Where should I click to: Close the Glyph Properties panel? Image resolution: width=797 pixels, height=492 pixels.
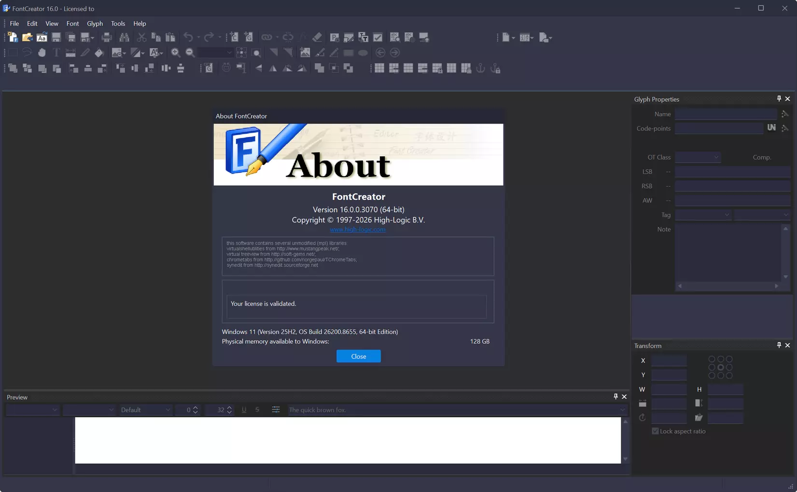pyautogui.click(x=787, y=98)
